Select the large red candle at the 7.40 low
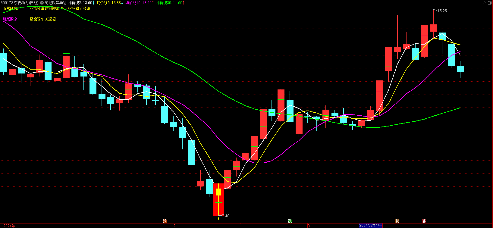 coord(218,199)
